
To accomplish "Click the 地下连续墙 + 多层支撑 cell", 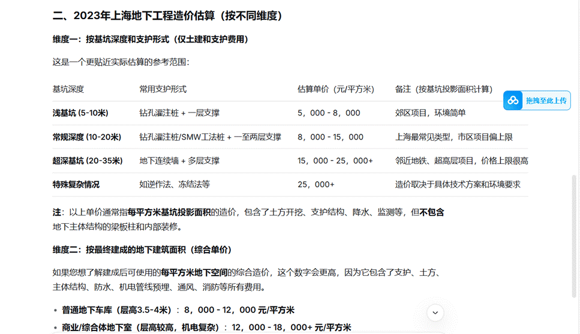I will (179, 161).
